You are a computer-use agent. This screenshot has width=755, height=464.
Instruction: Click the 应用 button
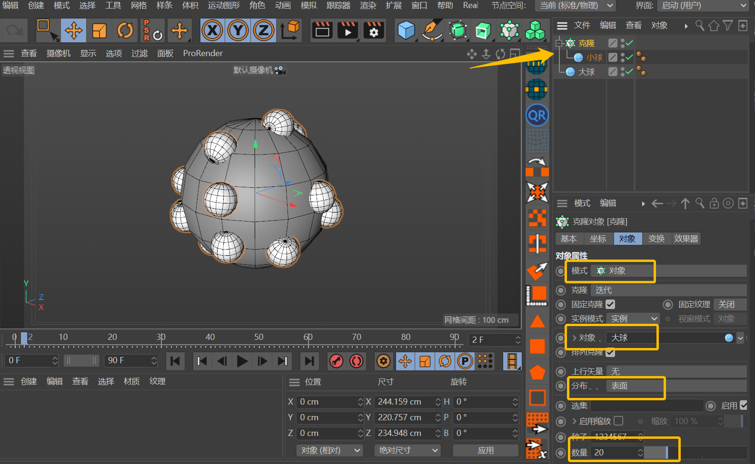(486, 450)
